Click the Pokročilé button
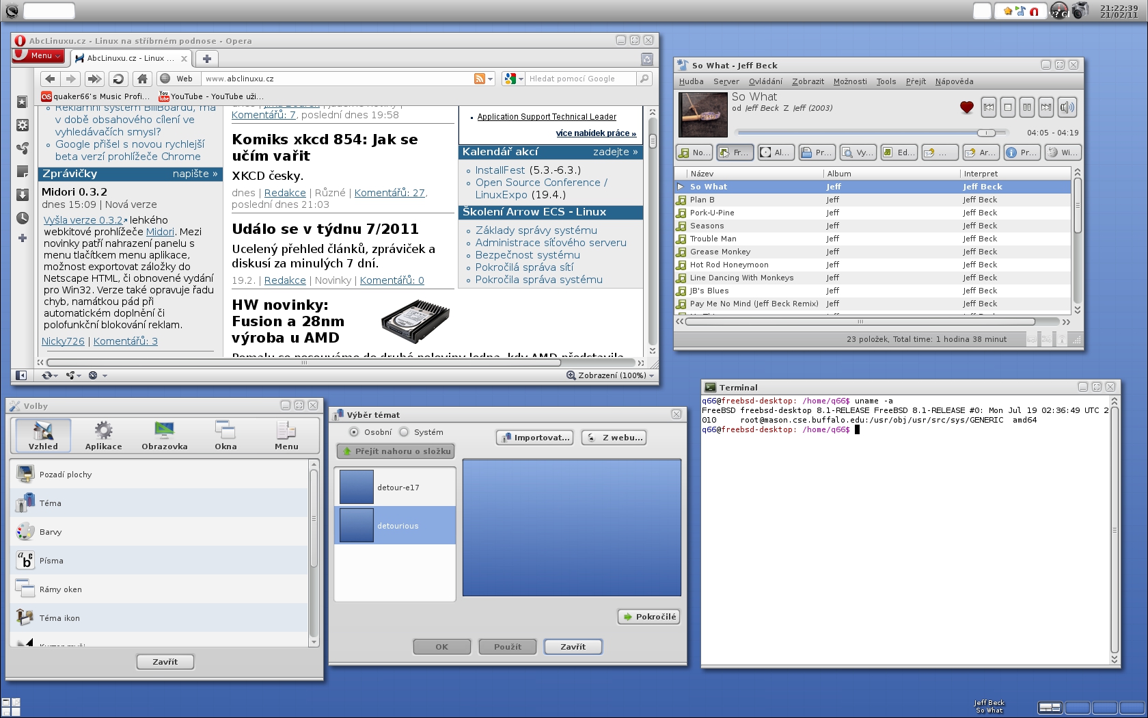The height and width of the screenshot is (718, 1148). (648, 617)
